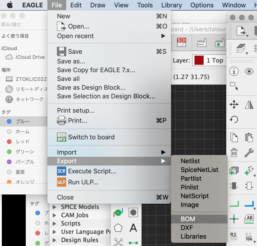Choose SpiceNetList export option
257x246 pixels.
[199, 170]
